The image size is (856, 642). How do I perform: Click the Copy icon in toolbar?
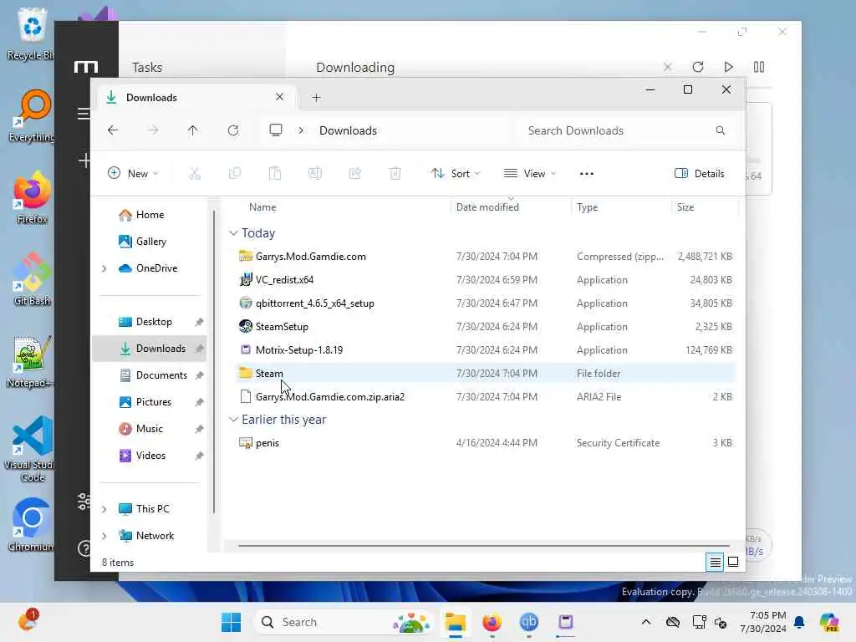pos(235,174)
